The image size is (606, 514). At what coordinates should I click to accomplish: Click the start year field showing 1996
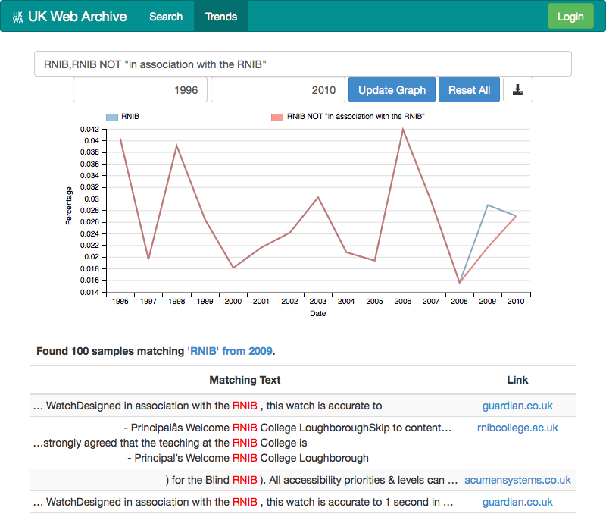point(140,89)
